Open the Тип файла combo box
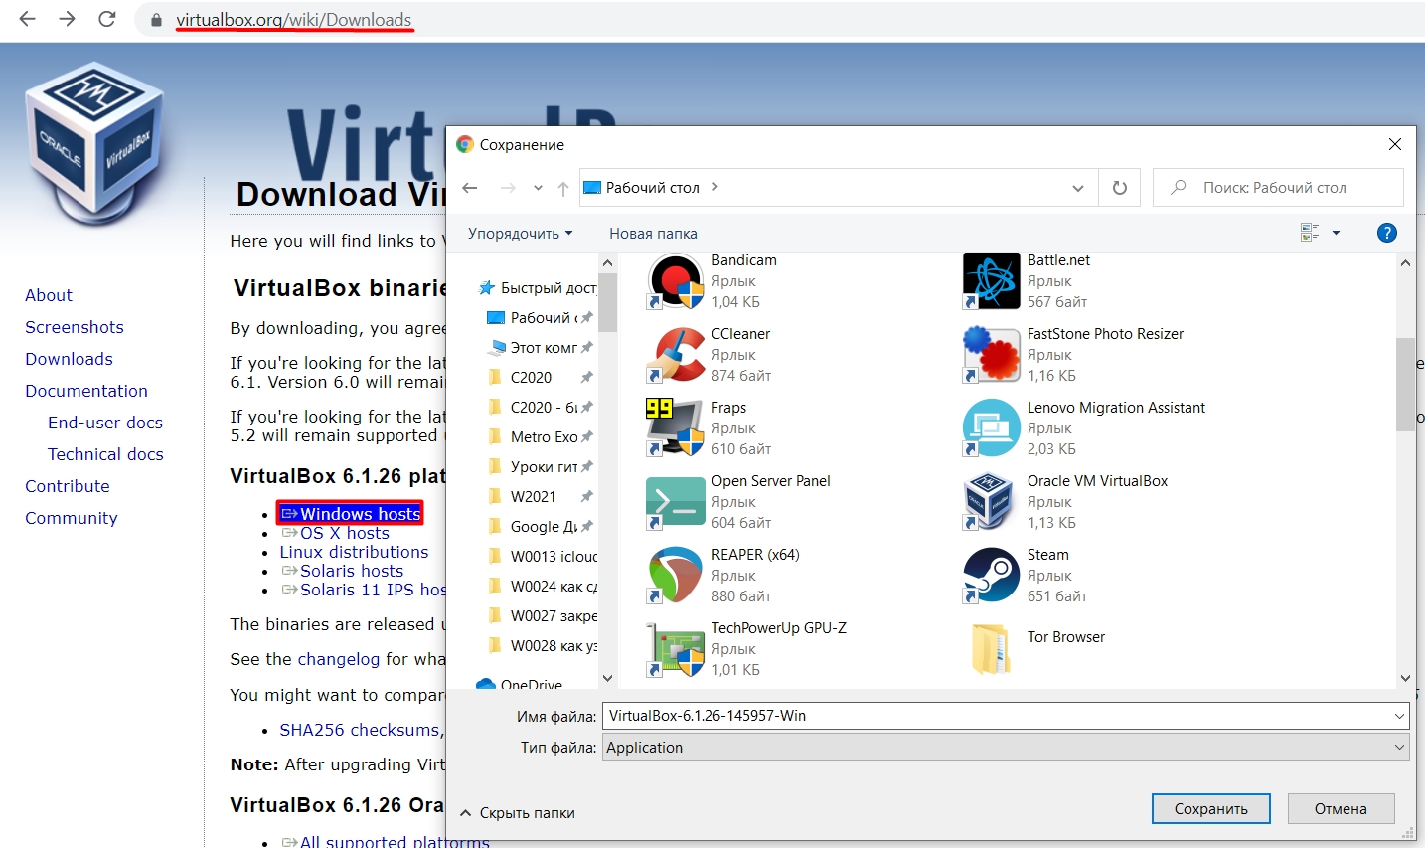This screenshot has height=848, width=1425. [1006, 748]
